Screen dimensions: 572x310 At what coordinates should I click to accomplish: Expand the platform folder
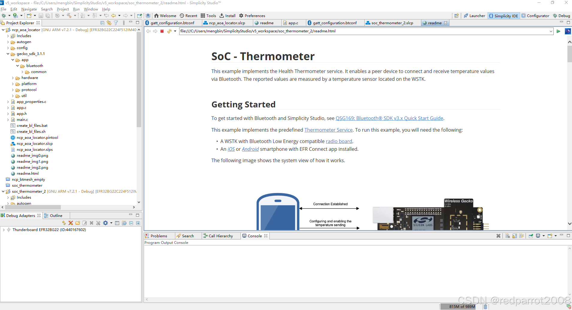(13, 84)
